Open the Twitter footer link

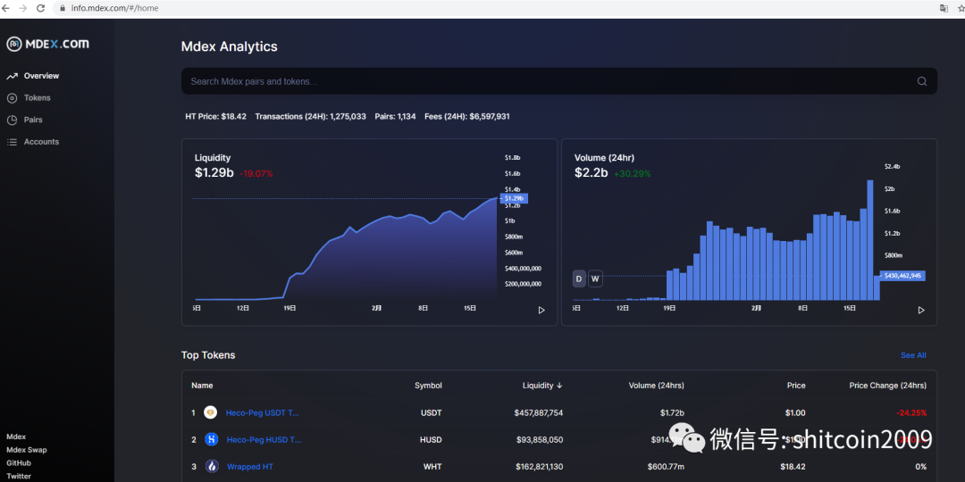click(x=19, y=477)
